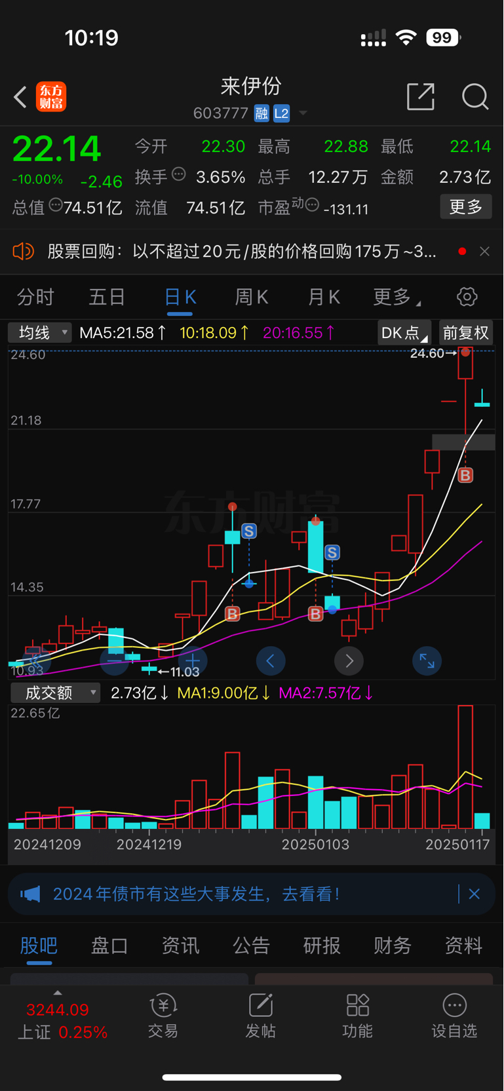Open the search magnifier icon
The width and height of the screenshot is (504, 1091).
coord(475,97)
